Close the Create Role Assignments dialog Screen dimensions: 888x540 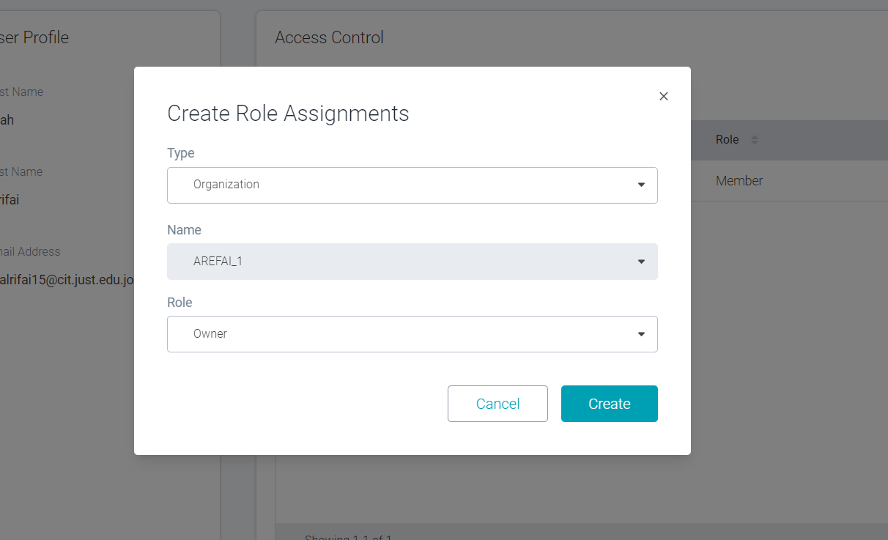[664, 96]
